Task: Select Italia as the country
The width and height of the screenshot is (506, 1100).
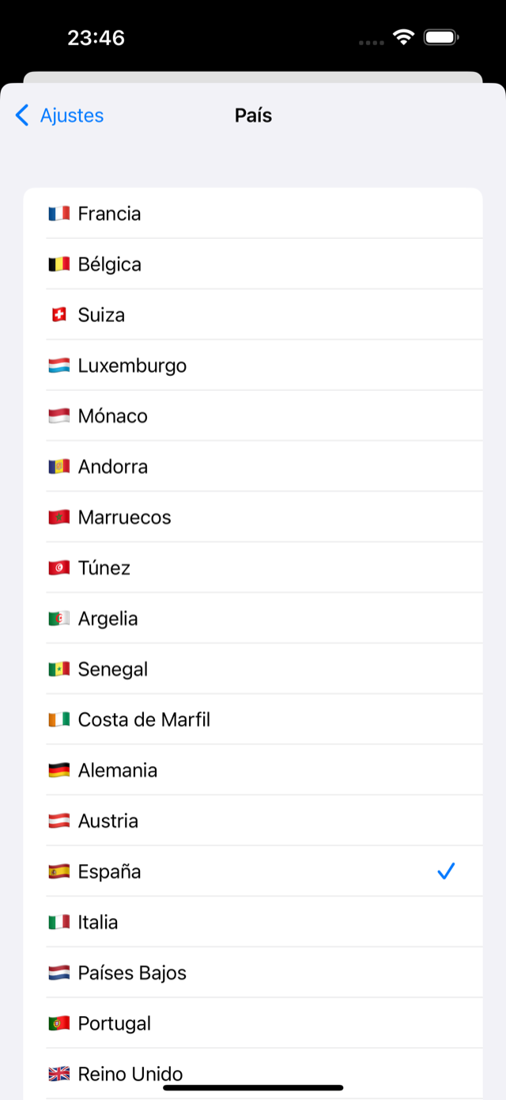Action: pyautogui.click(x=253, y=922)
